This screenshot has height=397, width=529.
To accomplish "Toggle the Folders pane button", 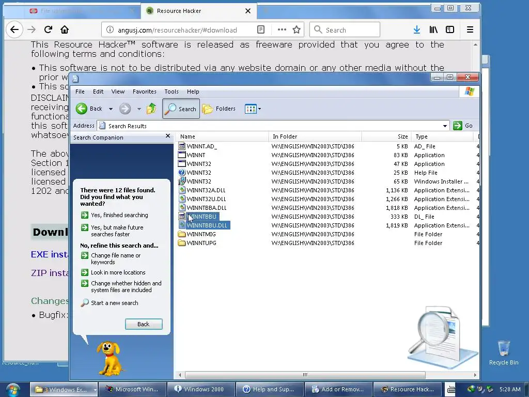I will pyautogui.click(x=219, y=109).
